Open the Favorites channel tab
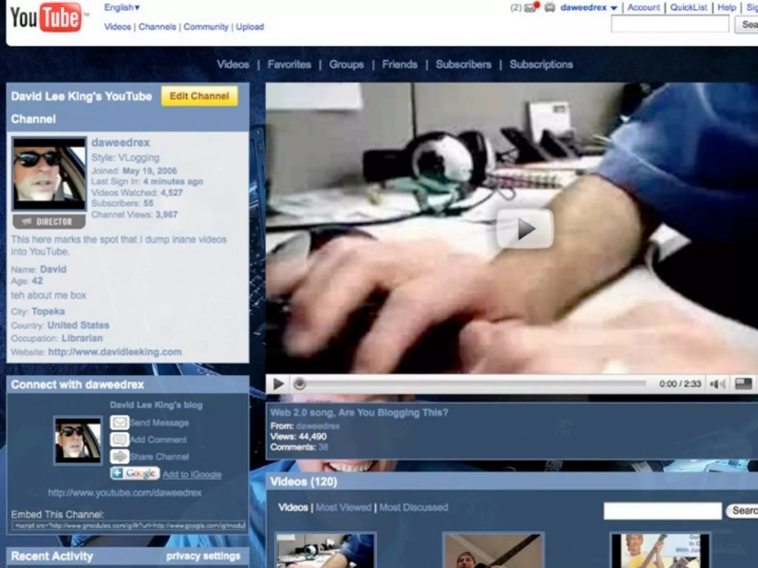Image resolution: width=758 pixels, height=568 pixels. click(x=289, y=65)
